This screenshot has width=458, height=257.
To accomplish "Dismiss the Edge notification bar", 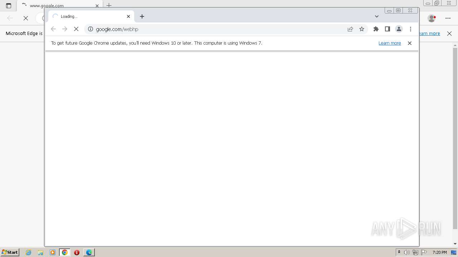I will click(449, 33).
